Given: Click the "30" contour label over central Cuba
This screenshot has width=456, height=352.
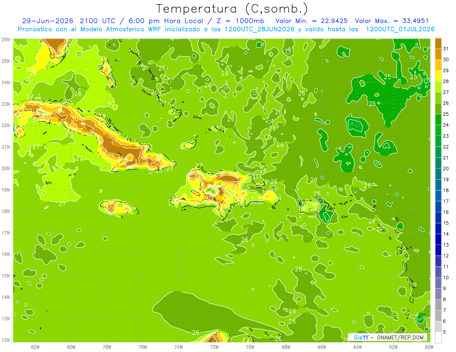Looking at the screenshot, I should [x=74, y=119].
